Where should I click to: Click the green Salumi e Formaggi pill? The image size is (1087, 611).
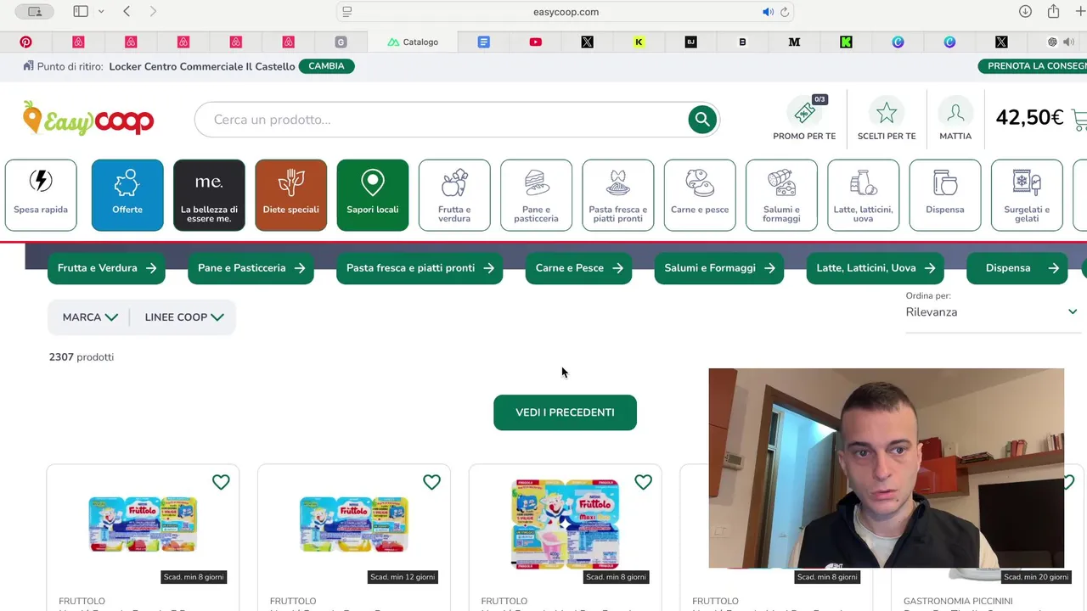[x=718, y=268]
